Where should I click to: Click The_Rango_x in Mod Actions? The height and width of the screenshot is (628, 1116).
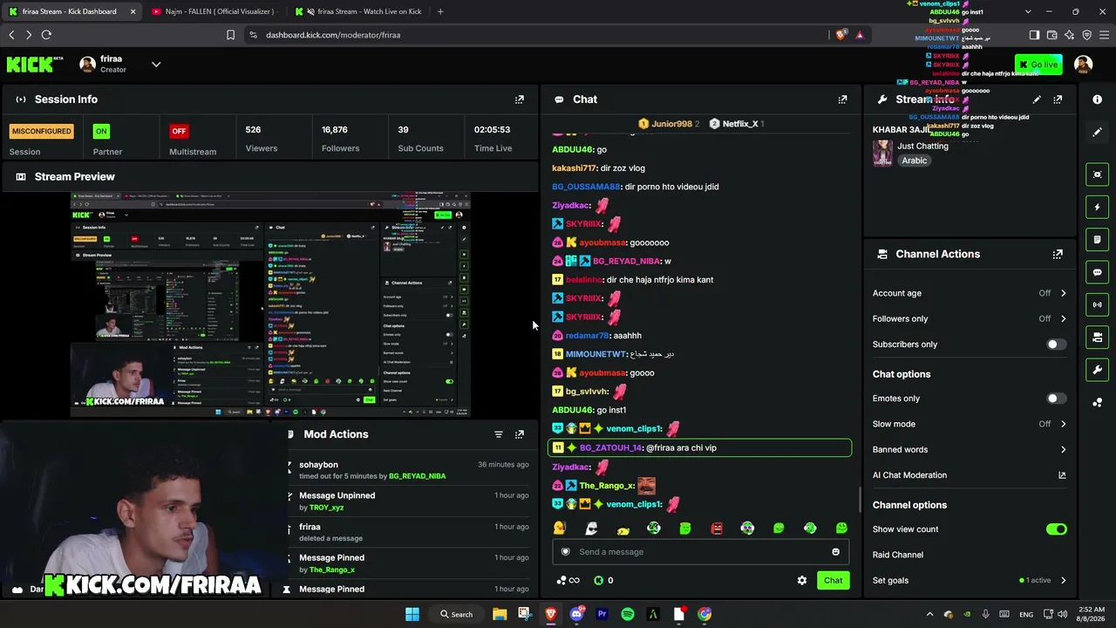click(x=332, y=570)
